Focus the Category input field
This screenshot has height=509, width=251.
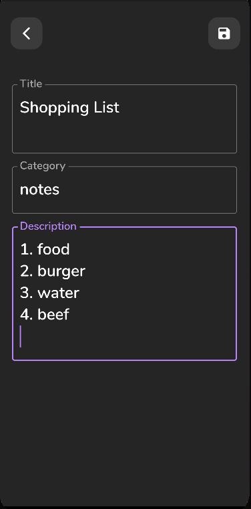(x=125, y=190)
